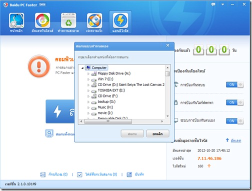Open the speed-up rocket tab icon
The width and height of the screenshot is (252, 191).
pyautogui.click(x=94, y=20)
